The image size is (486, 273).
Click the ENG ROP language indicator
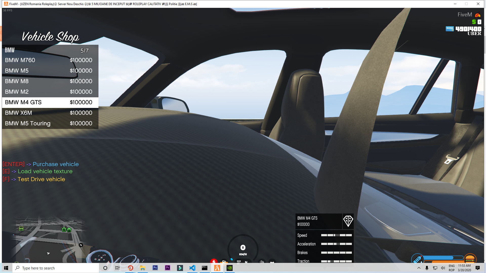tap(452, 268)
